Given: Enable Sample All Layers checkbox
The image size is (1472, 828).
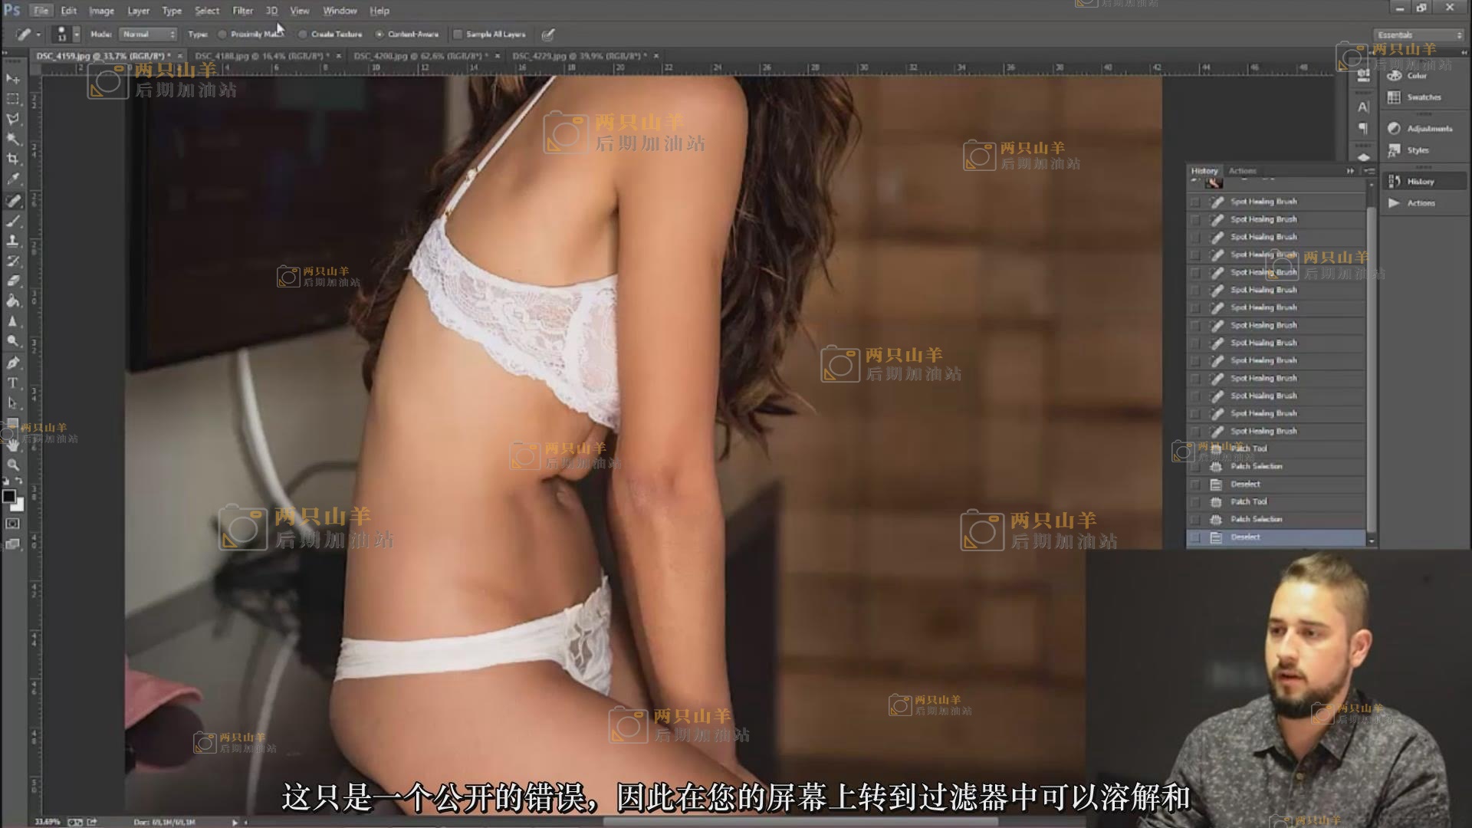Looking at the screenshot, I should pos(458,34).
